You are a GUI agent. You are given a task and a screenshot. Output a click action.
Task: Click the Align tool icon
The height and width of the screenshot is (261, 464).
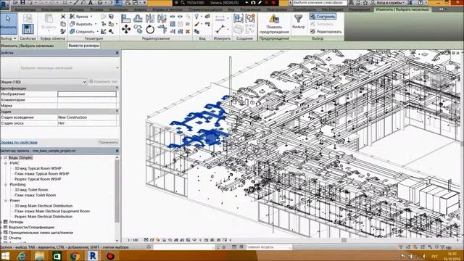coord(126,18)
